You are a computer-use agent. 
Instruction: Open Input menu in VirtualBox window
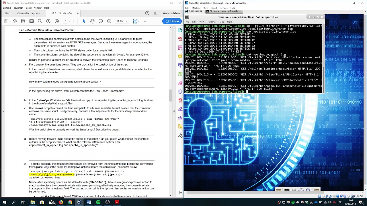pyautogui.click(x=214, y=8)
